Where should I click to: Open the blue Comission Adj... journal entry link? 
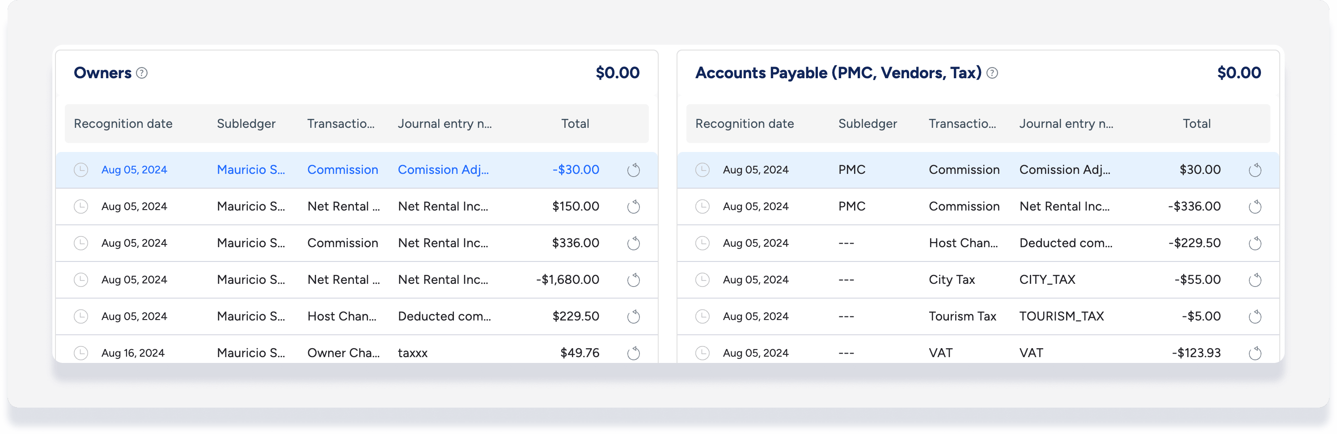coord(443,169)
